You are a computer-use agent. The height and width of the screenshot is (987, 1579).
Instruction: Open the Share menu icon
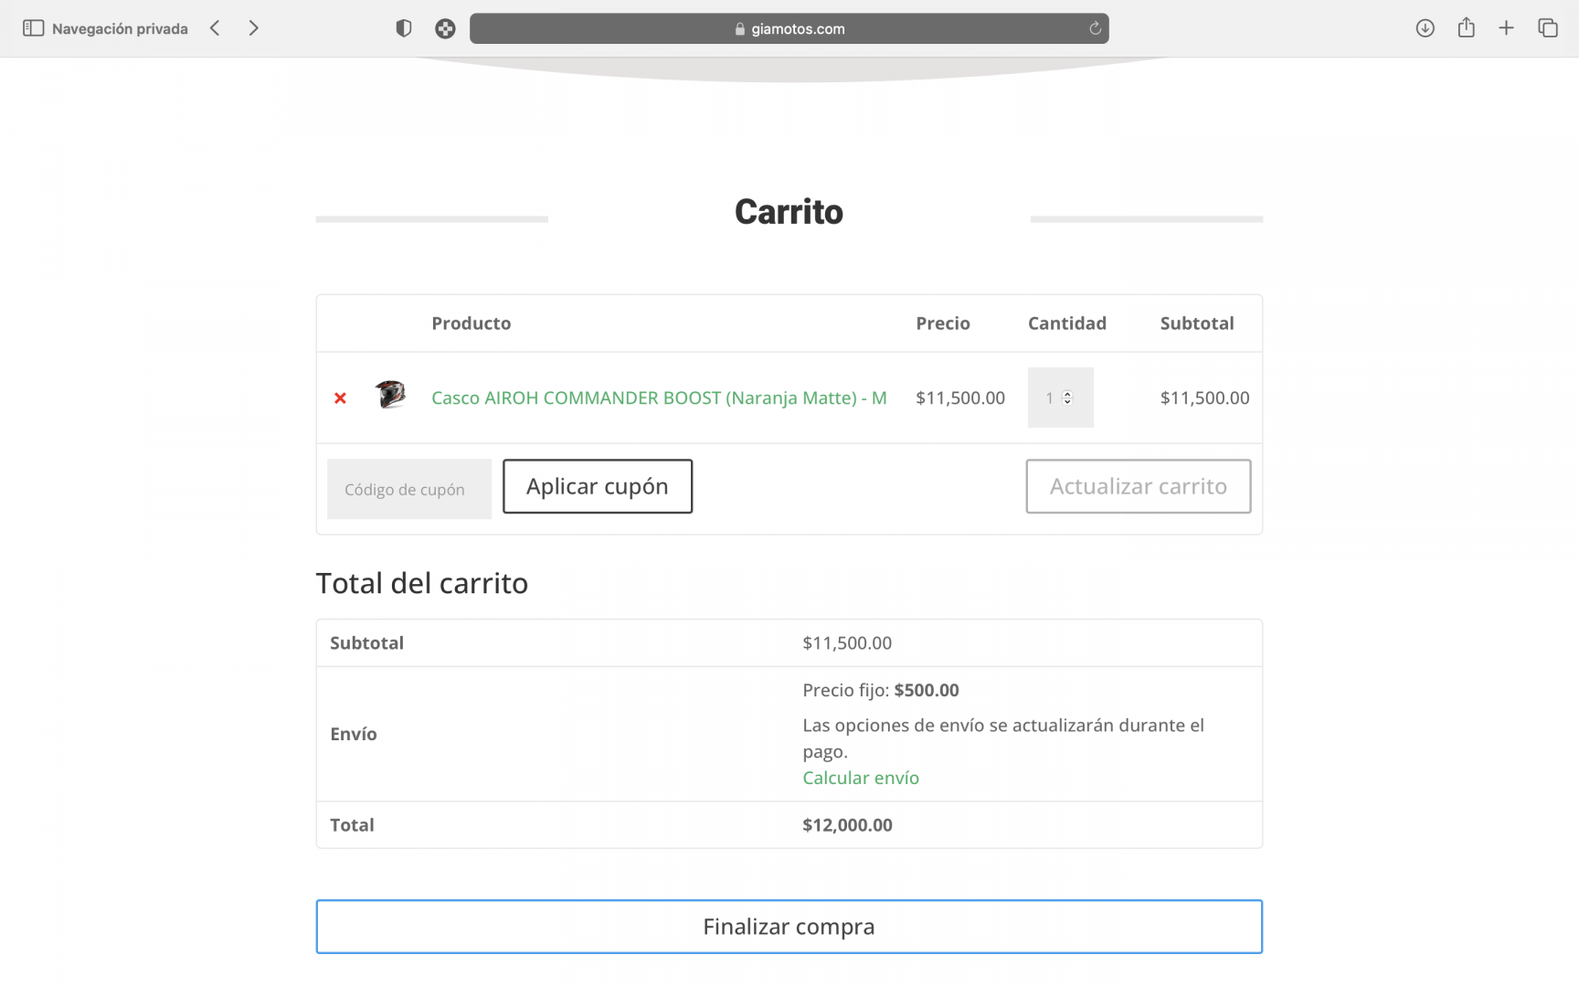[1467, 27]
